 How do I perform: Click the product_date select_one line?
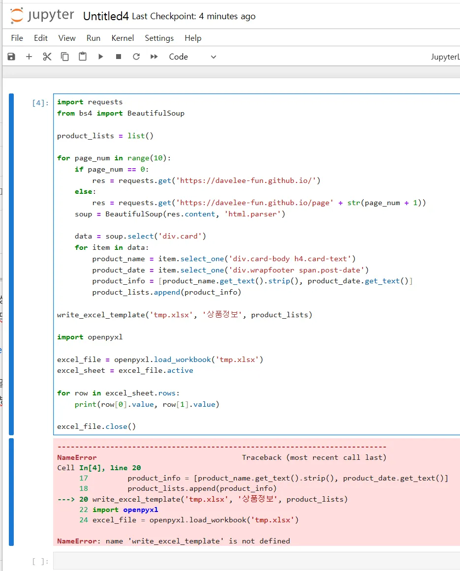[x=230, y=270]
